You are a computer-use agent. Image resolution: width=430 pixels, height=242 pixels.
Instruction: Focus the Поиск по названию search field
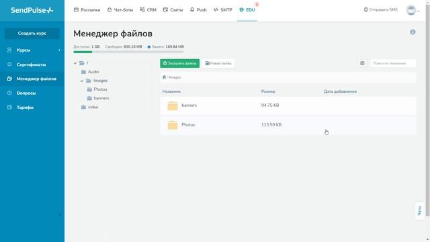click(x=393, y=63)
